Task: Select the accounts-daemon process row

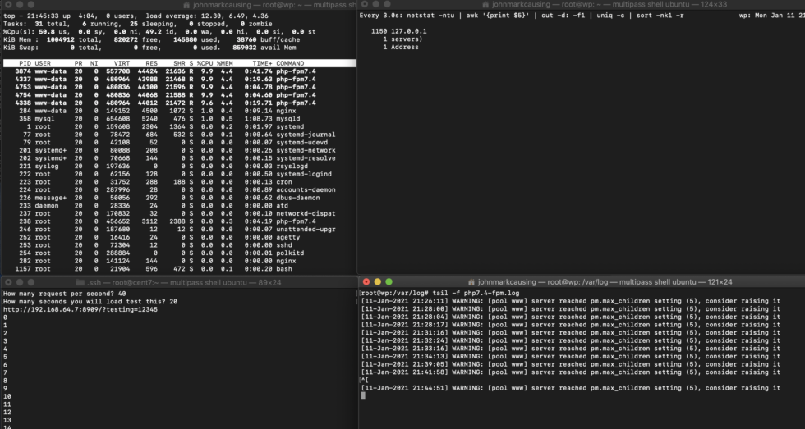Action: [179, 189]
